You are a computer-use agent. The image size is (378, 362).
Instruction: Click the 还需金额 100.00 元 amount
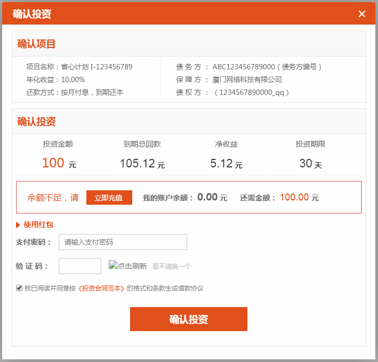[x=299, y=197]
